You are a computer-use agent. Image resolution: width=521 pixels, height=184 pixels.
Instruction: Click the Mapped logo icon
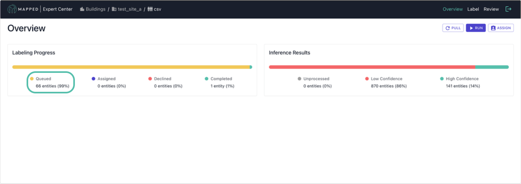12,9
